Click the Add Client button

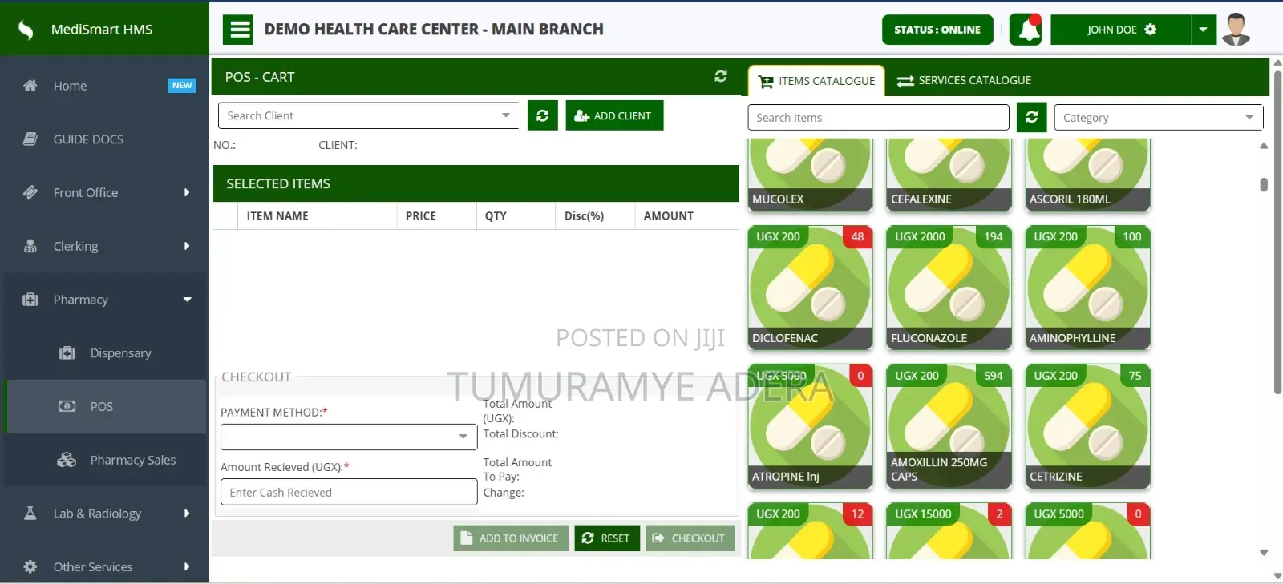point(614,115)
